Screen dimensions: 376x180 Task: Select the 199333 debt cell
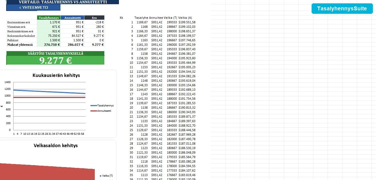click(172, 22)
